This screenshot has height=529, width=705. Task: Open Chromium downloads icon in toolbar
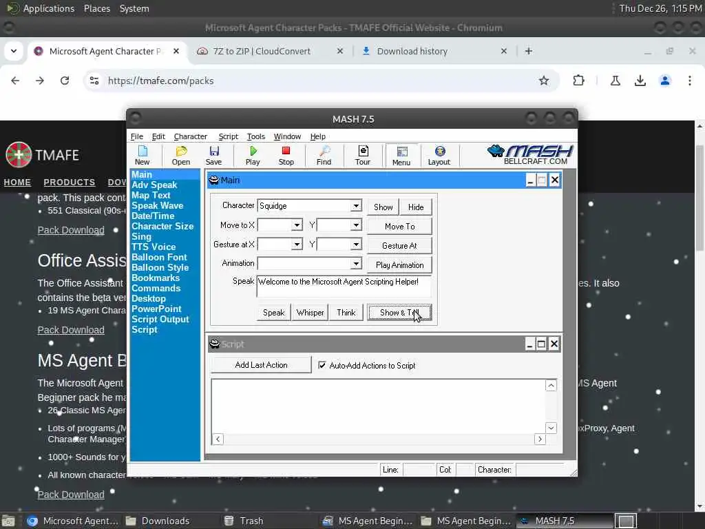640,81
